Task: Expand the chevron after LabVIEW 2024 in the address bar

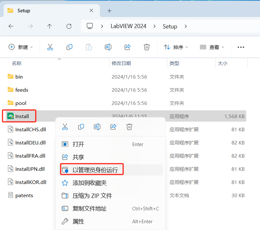Action: click(x=155, y=26)
